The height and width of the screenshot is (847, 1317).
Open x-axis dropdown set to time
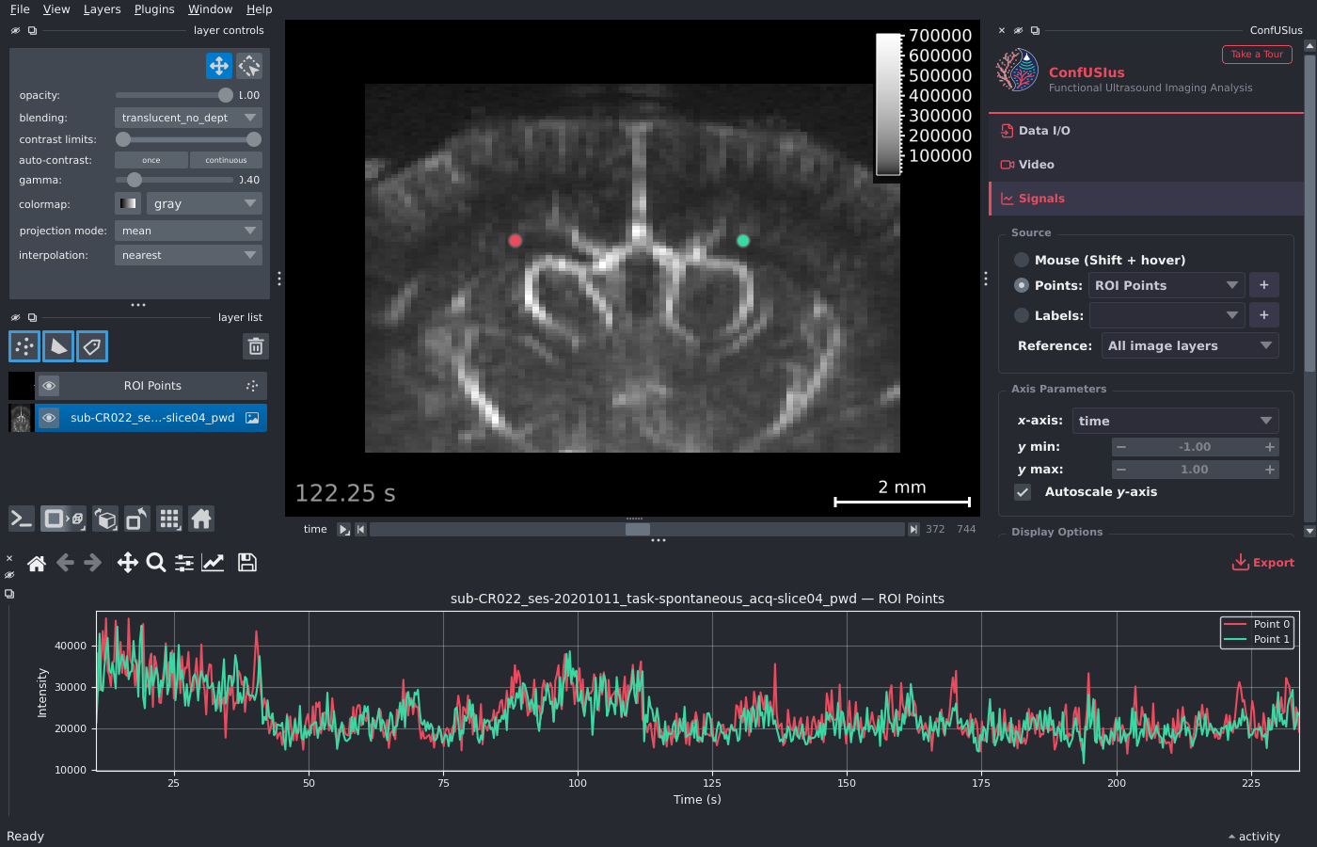(1176, 421)
